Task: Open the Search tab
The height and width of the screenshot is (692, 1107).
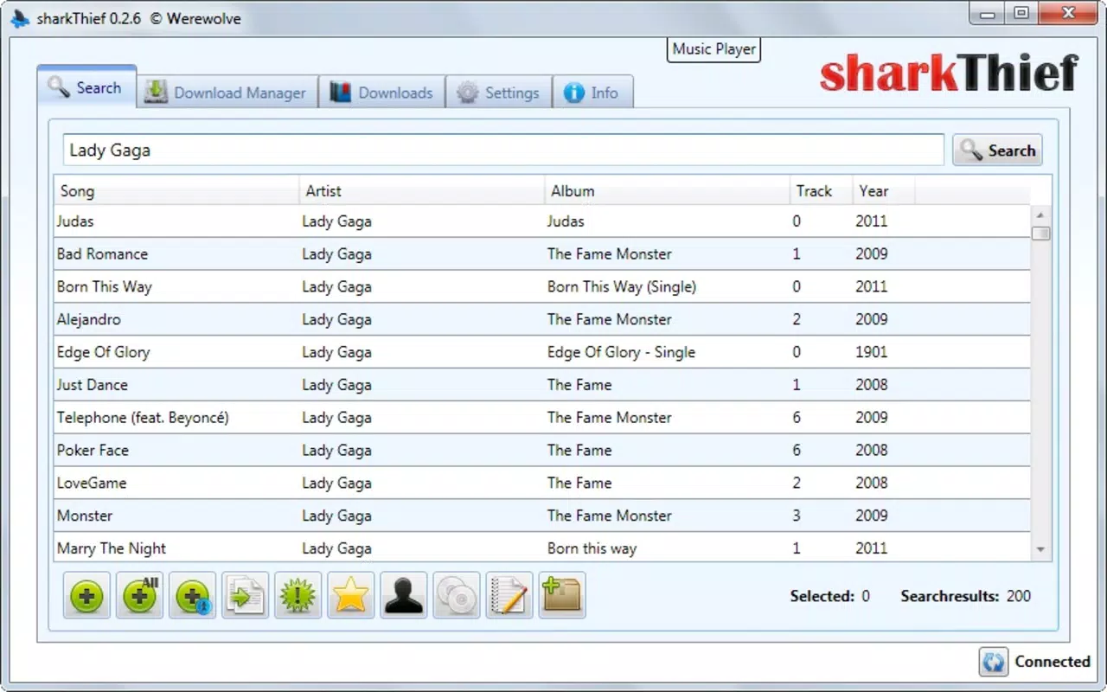Action: 86,87
